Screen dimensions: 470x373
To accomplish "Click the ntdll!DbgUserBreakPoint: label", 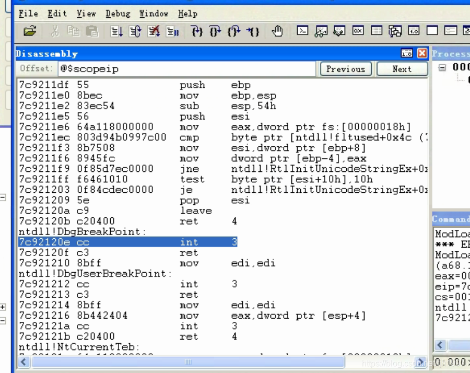I will point(95,273).
